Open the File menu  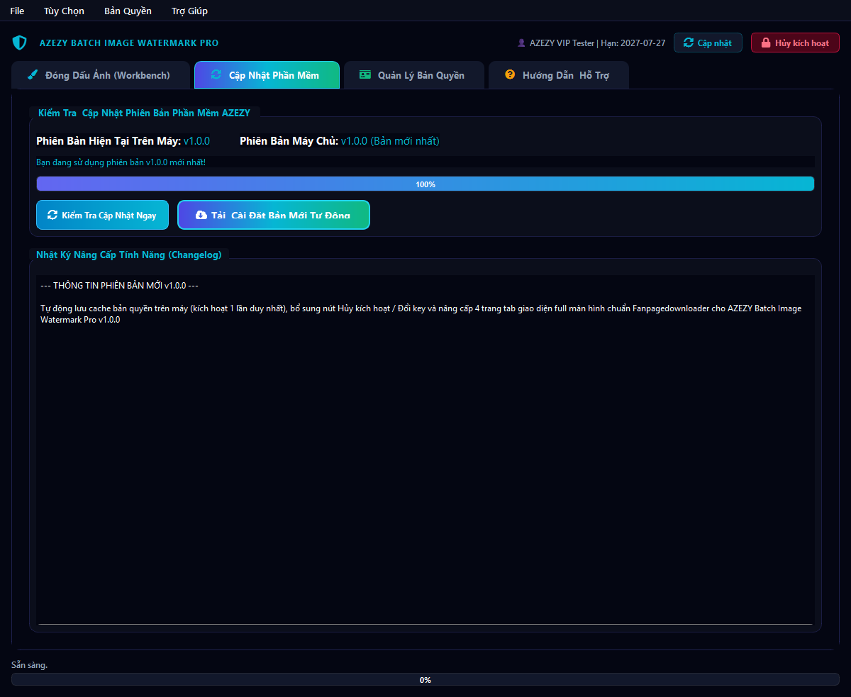pyautogui.click(x=17, y=11)
